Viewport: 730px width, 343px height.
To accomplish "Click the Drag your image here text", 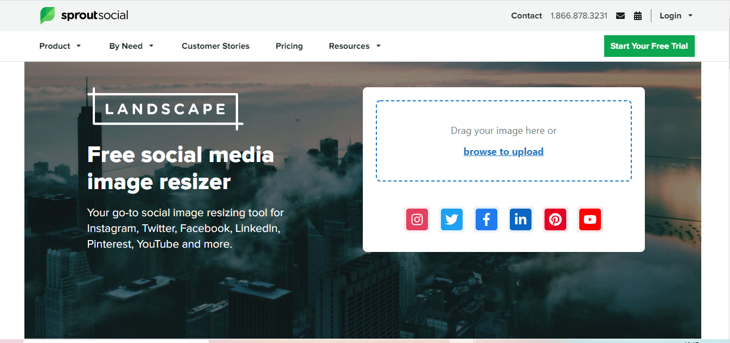I will point(503,131).
